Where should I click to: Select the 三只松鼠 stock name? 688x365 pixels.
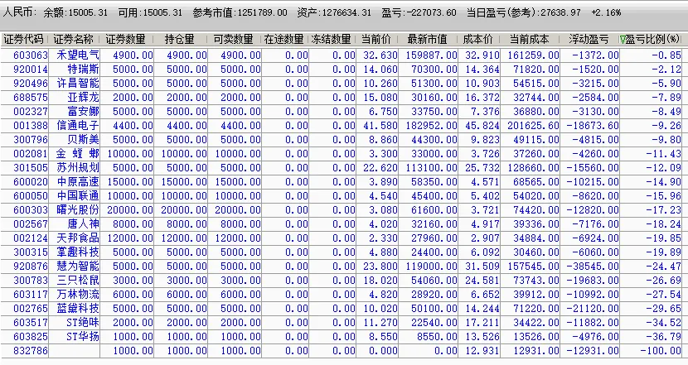[78, 280]
